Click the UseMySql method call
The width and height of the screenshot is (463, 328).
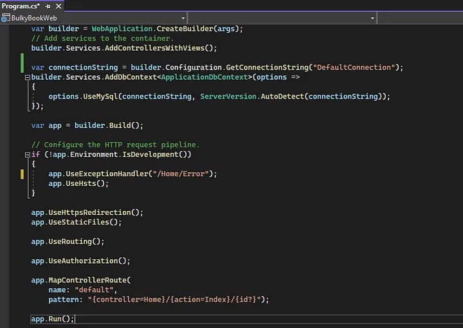pyautogui.click(x=99, y=96)
